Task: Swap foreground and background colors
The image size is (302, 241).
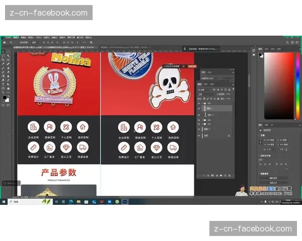Action: click(x=9, y=96)
